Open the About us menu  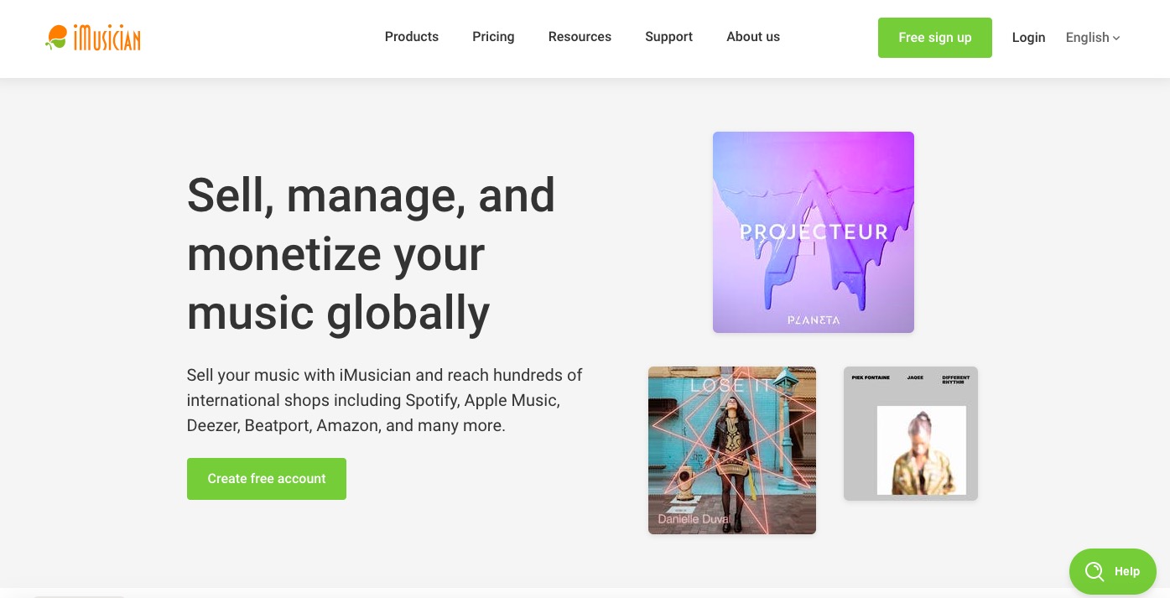click(x=753, y=37)
